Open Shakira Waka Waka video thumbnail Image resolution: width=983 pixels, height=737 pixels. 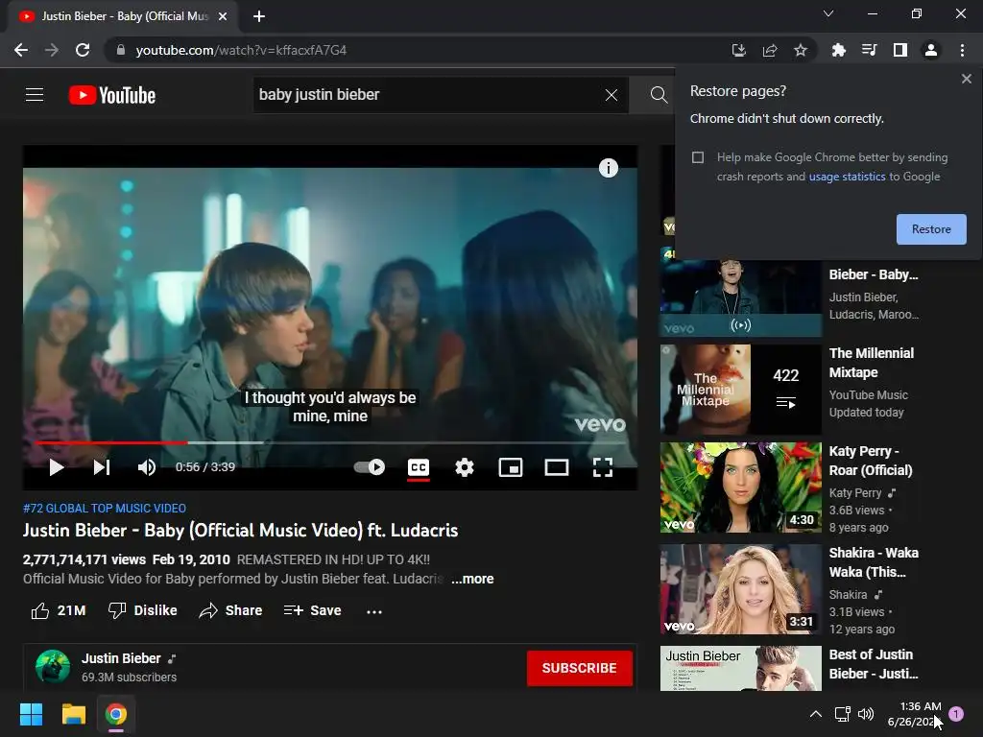[740, 589]
